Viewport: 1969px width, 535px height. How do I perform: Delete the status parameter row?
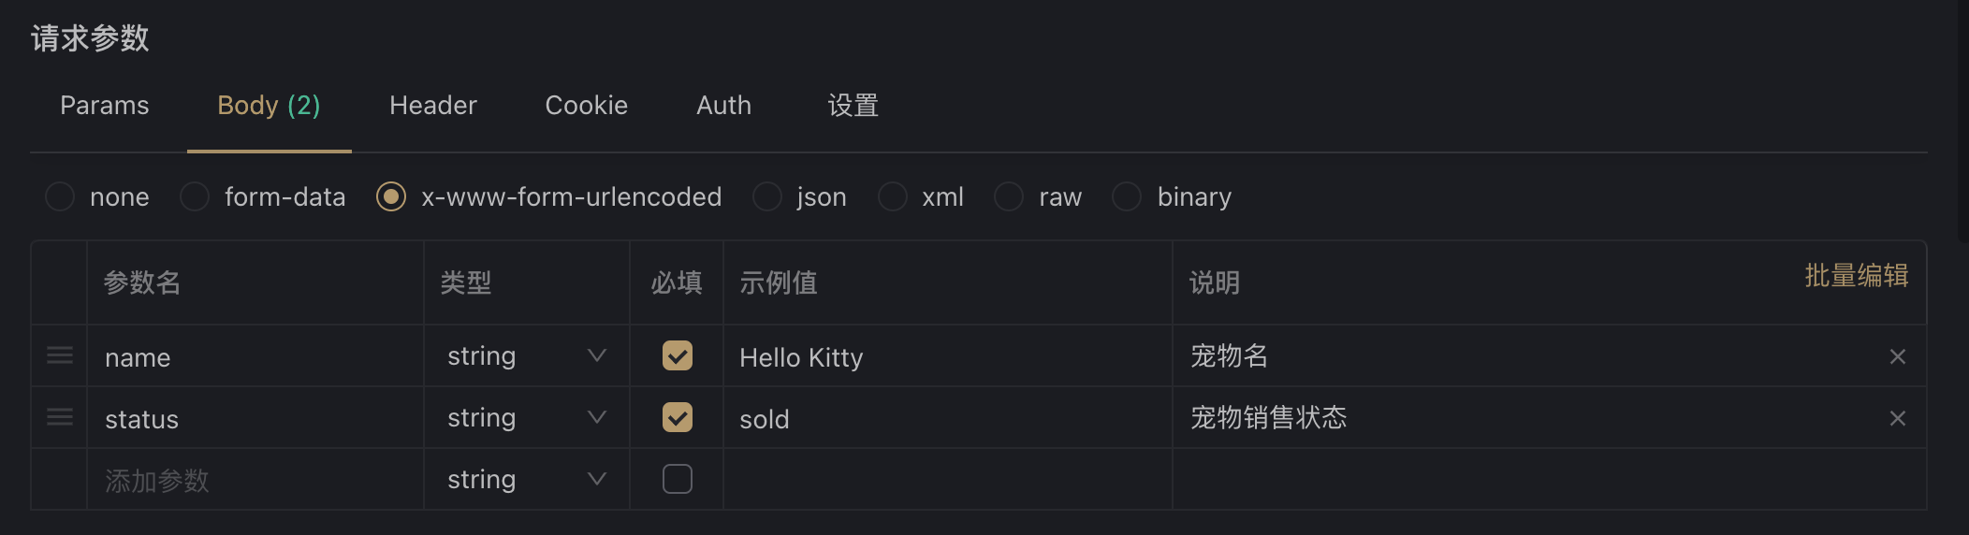point(1897,418)
